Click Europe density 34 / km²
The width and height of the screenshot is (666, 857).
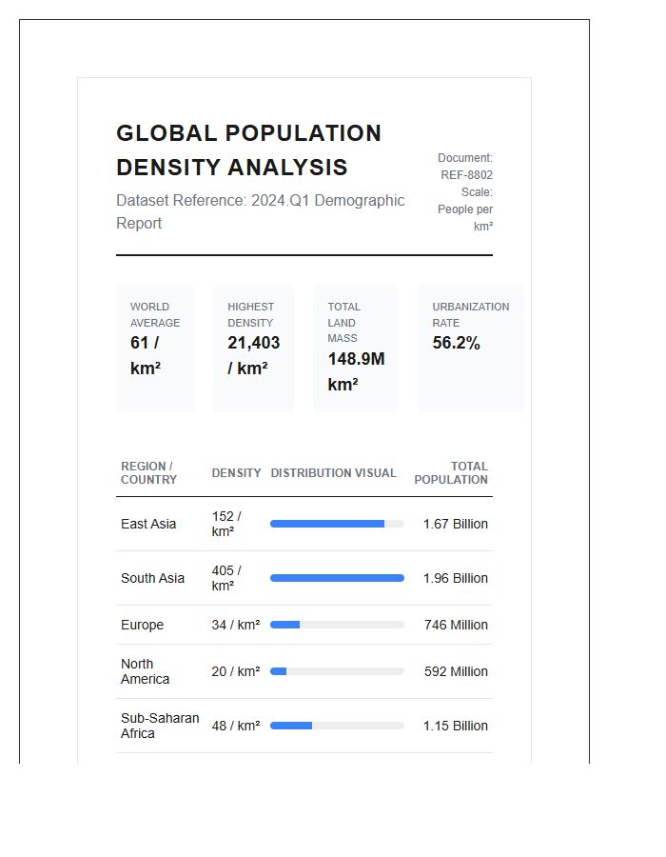point(236,625)
